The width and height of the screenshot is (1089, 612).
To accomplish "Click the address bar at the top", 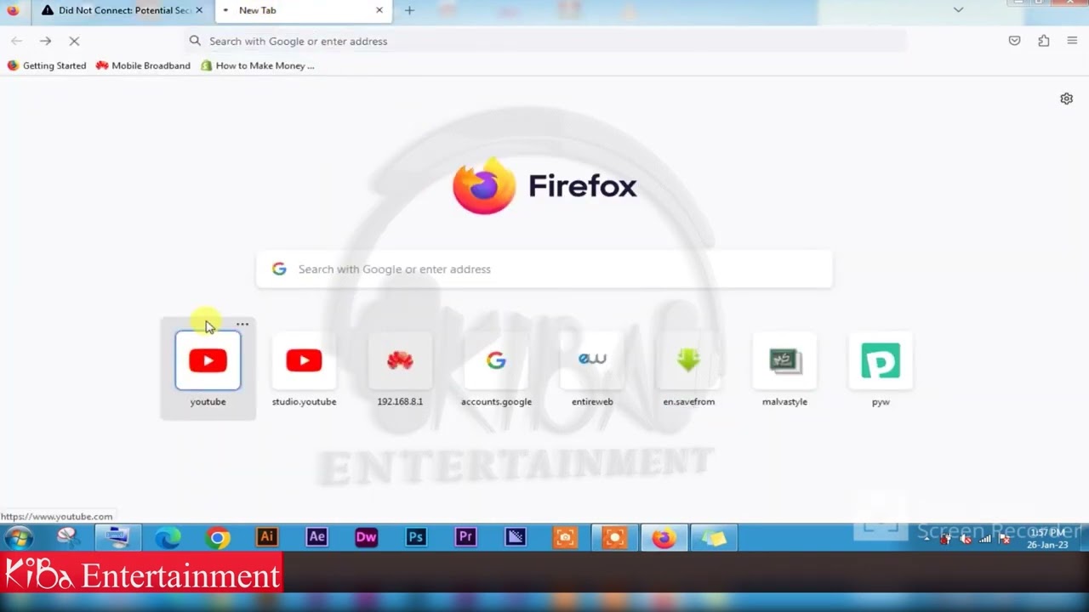I will pyautogui.click(x=544, y=41).
